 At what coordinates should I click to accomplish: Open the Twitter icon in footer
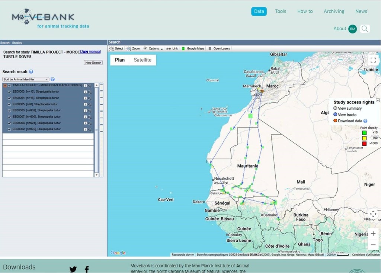point(73,269)
